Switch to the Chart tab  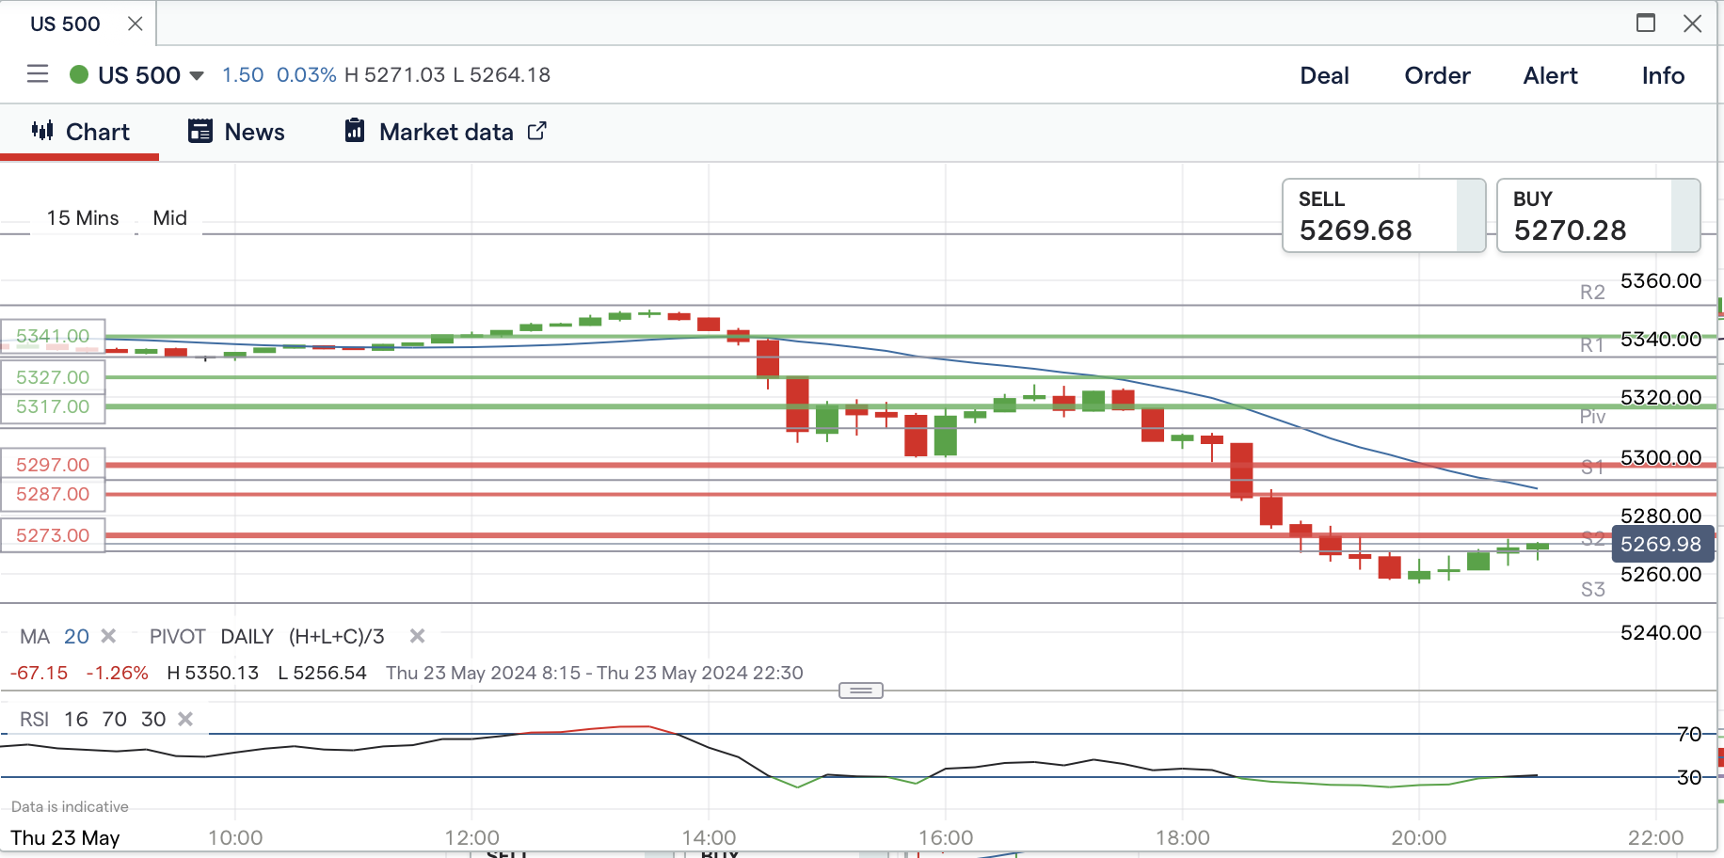(x=80, y=132)
